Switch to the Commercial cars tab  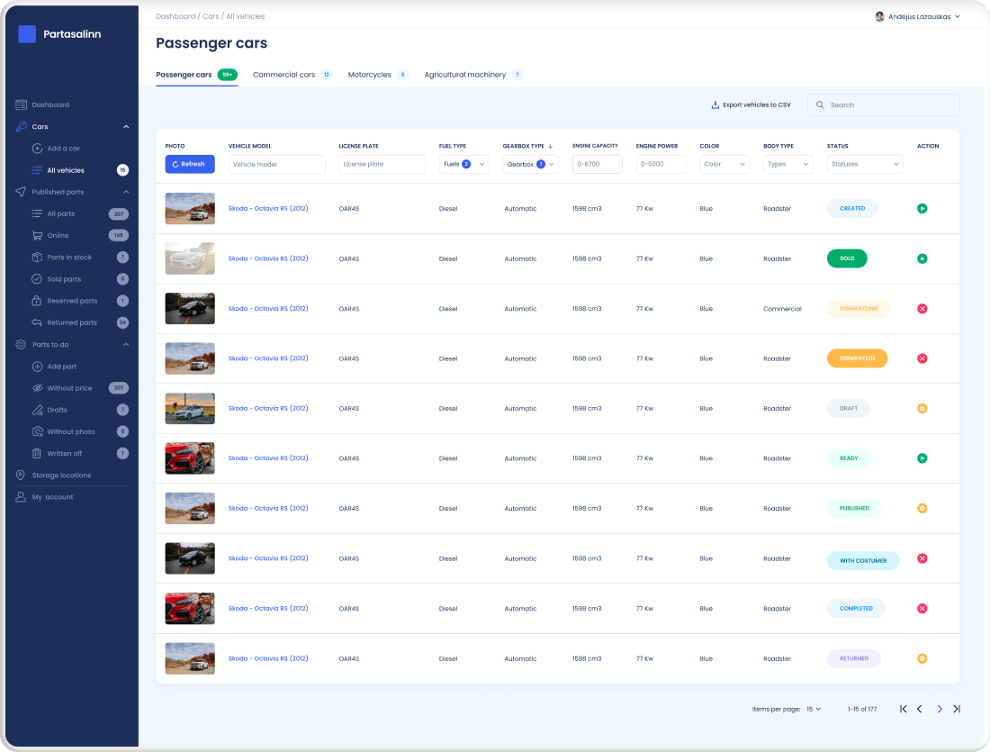pos(284,75)
